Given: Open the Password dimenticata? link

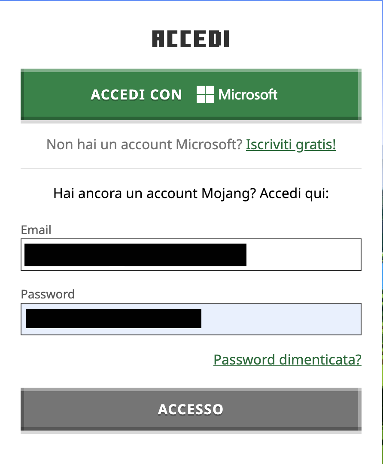Looking at the screenshot, I should (x=287, y=359).
